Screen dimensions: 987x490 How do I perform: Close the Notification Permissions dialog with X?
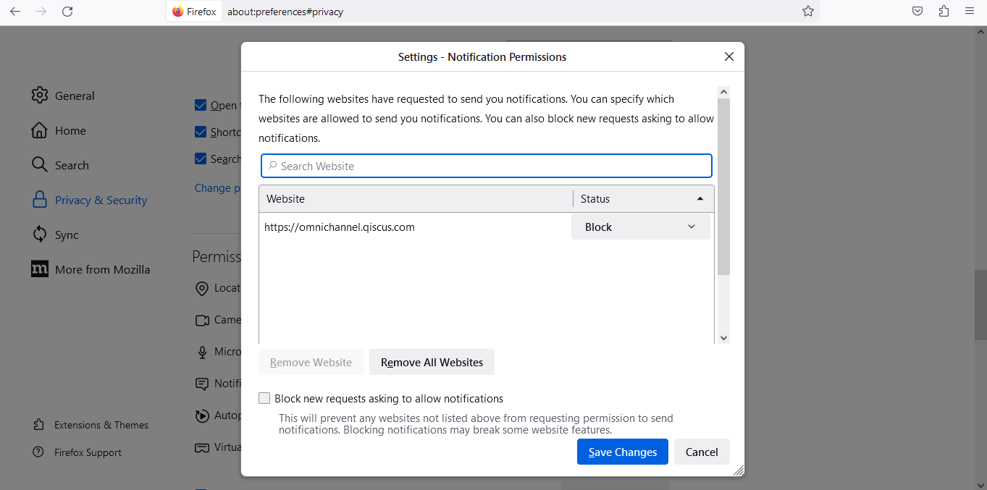tap(729, 56)
